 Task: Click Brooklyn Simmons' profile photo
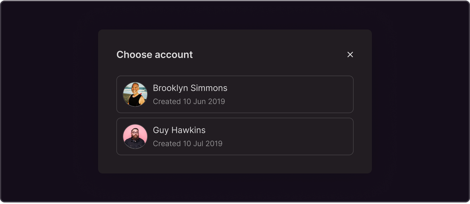tap(135, 94)
